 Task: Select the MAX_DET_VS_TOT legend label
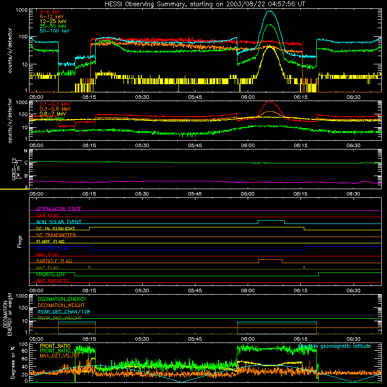(x=60, y=356)
